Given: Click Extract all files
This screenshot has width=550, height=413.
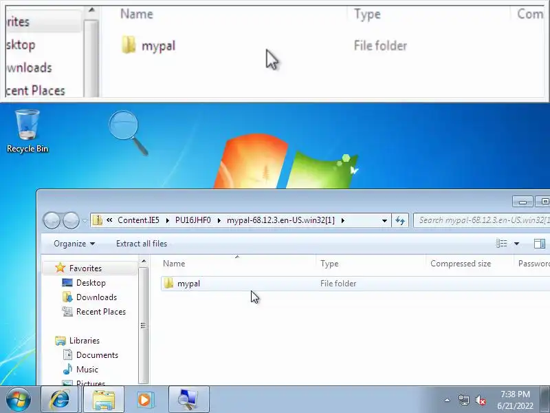Looking at the screenshot, I should [x=142, y=244].
